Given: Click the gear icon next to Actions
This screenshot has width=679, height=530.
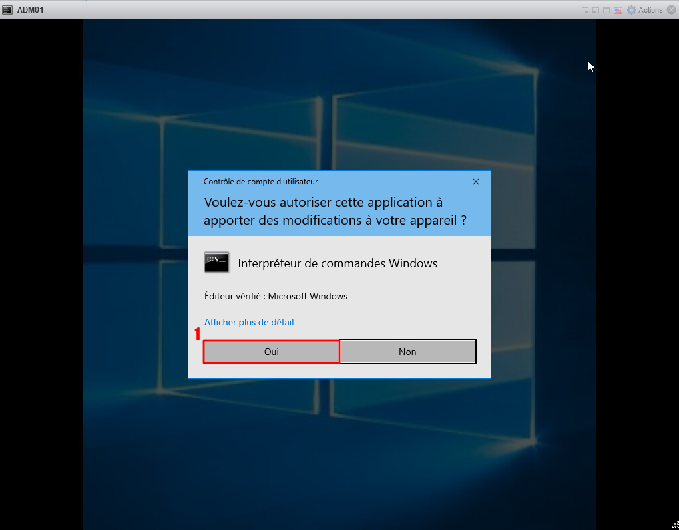Looking at the screenshot, I should click(632, 10).
